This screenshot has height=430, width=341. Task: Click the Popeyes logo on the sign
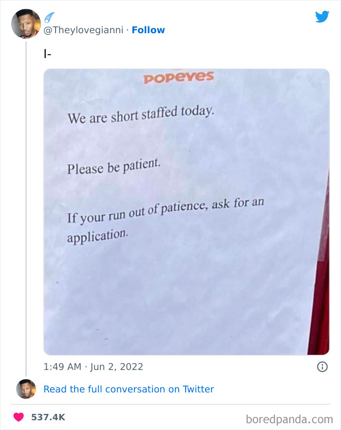pos(178,78)
